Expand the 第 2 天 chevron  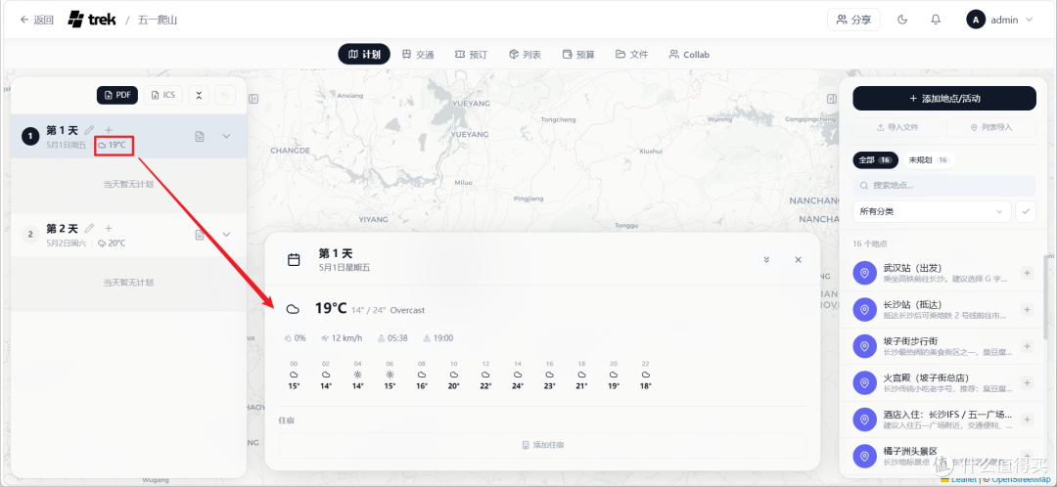[226, 235]
